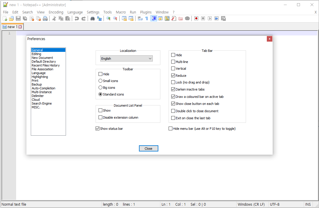Click the Save Recorded Macro icon
Screen dimensions: 319x208
point(223,19)
